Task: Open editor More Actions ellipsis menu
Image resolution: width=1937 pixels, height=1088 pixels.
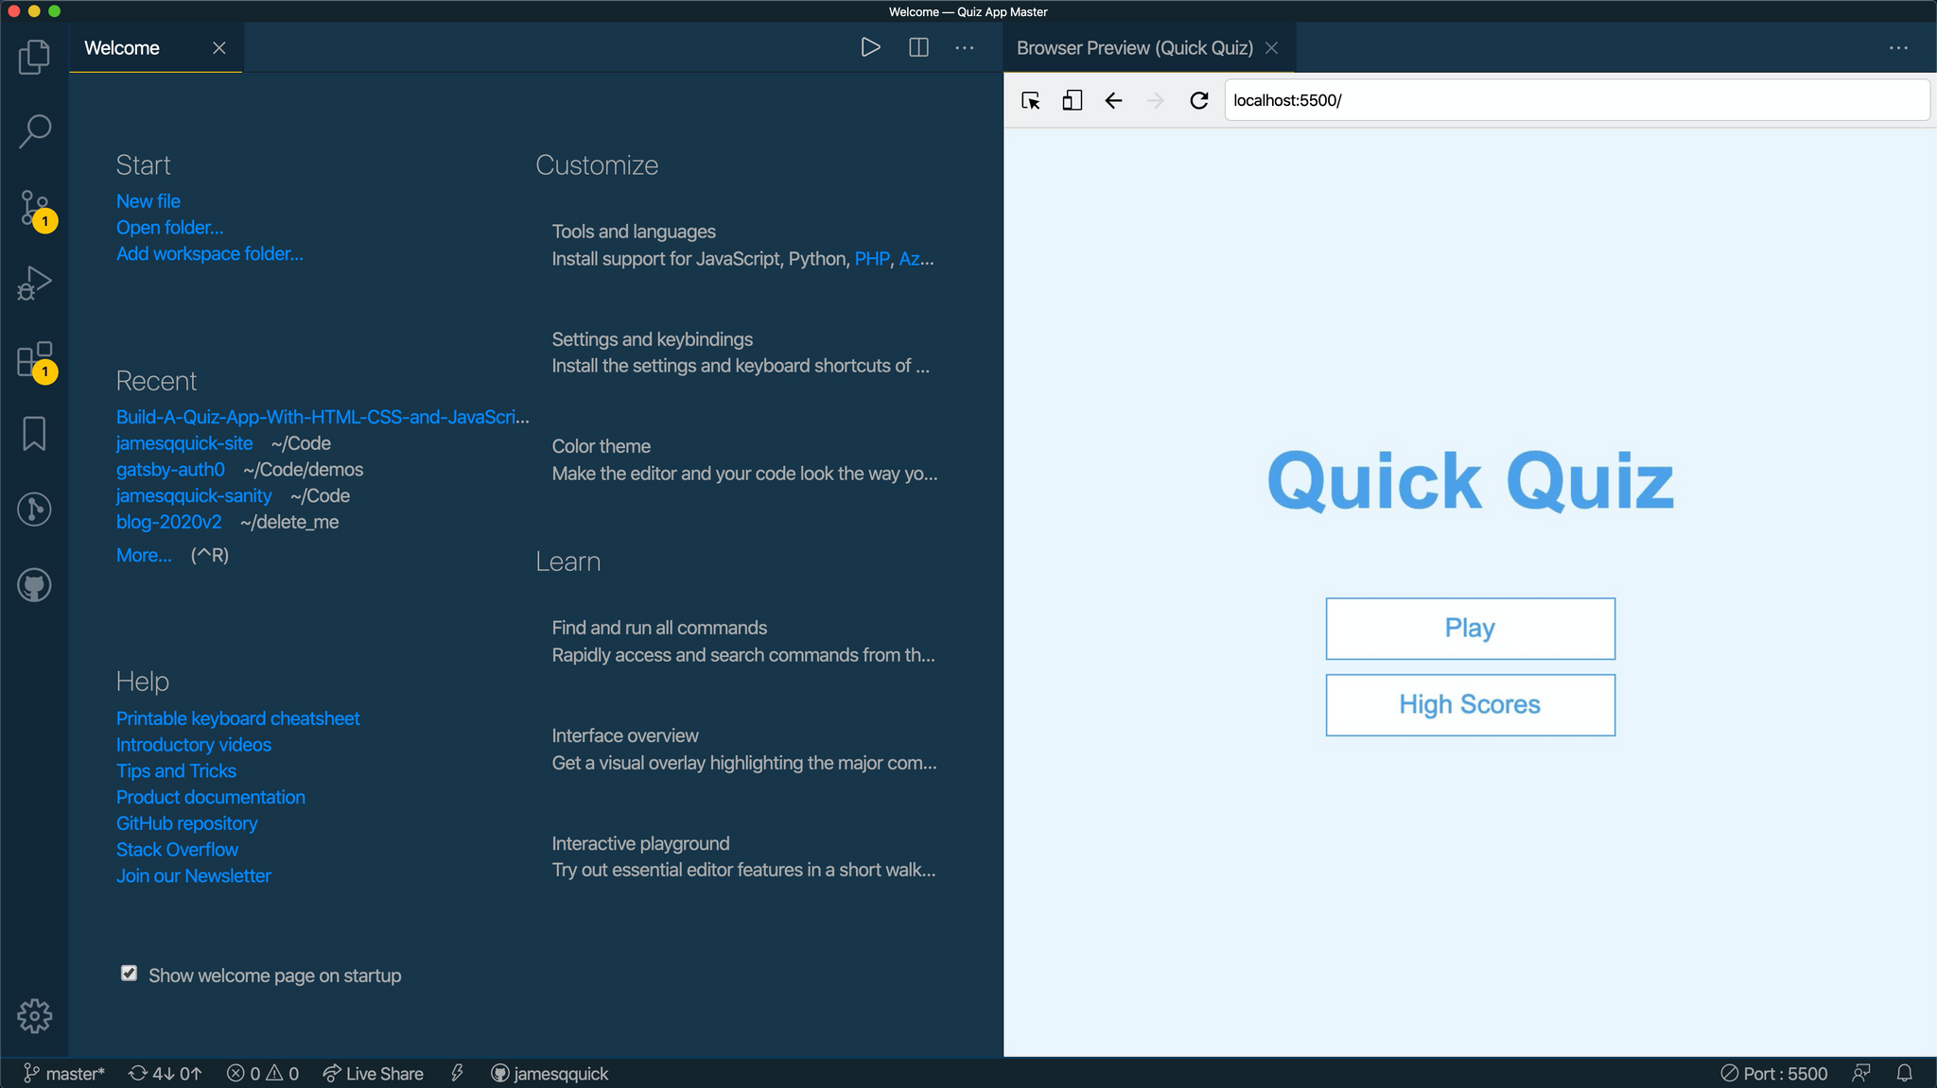Action: coord(964,47)
